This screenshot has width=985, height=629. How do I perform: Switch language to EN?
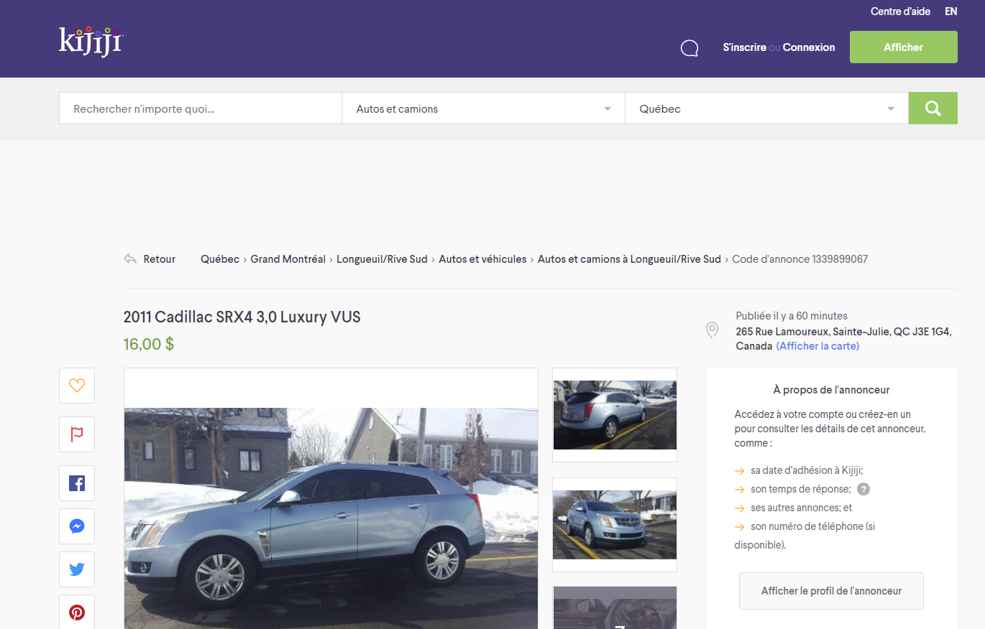click(x=951, y=11)
